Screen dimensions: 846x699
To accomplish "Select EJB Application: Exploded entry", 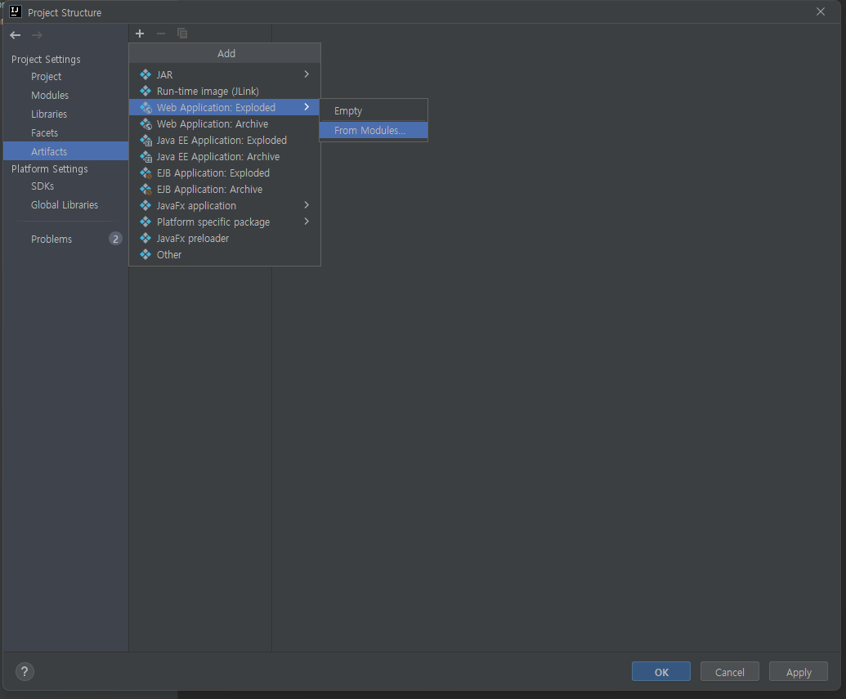I will (x=225, y=173).
